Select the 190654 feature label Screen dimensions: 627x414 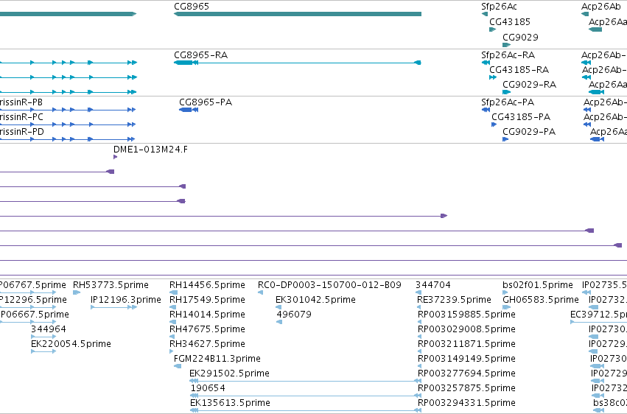(208, 388)
